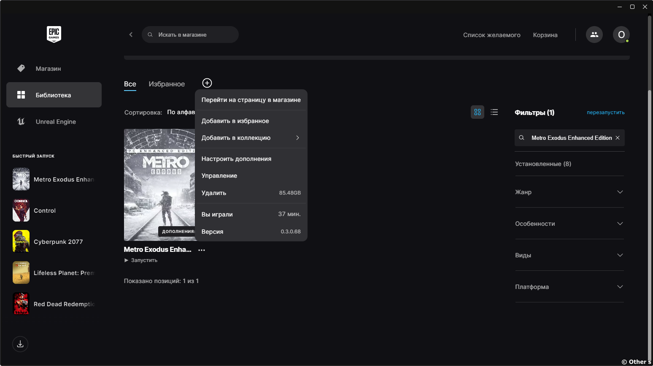Focus the Искать в магазине search field
Screen dimensions: 653x366
[x=190, y=35]
